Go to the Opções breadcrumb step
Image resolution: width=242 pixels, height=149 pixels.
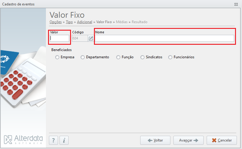[x=56, y=22]
